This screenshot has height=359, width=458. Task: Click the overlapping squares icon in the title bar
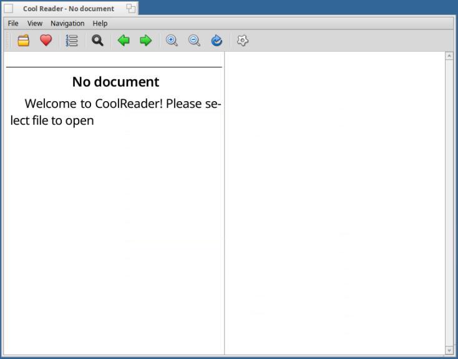[x=131, y=9]
